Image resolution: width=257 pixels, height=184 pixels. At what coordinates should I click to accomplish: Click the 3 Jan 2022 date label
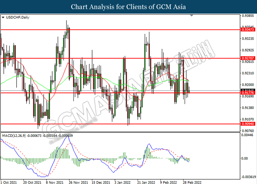click(123, 182)
